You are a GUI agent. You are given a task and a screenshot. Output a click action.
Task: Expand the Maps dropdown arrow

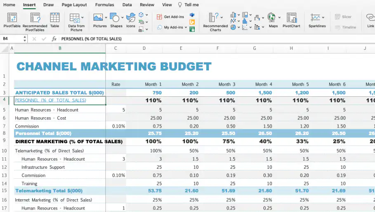279,17
